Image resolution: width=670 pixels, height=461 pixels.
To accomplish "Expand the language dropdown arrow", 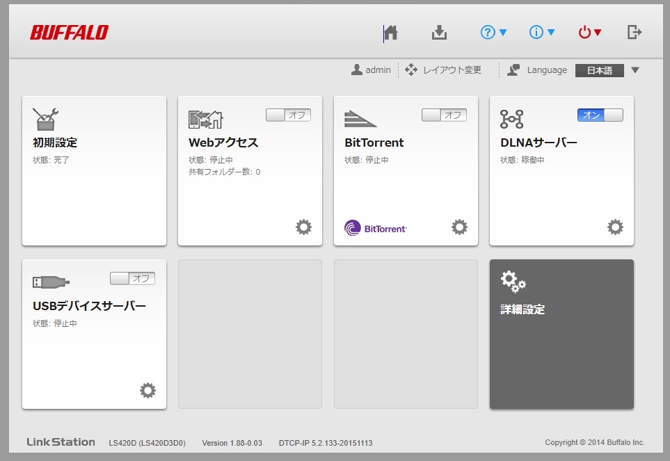I will [635, 70].
